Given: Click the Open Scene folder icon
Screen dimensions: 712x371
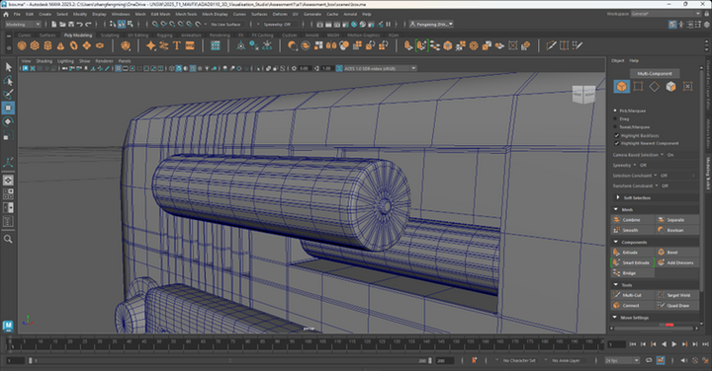Looking at the screenshot, I should pos(62,25).
